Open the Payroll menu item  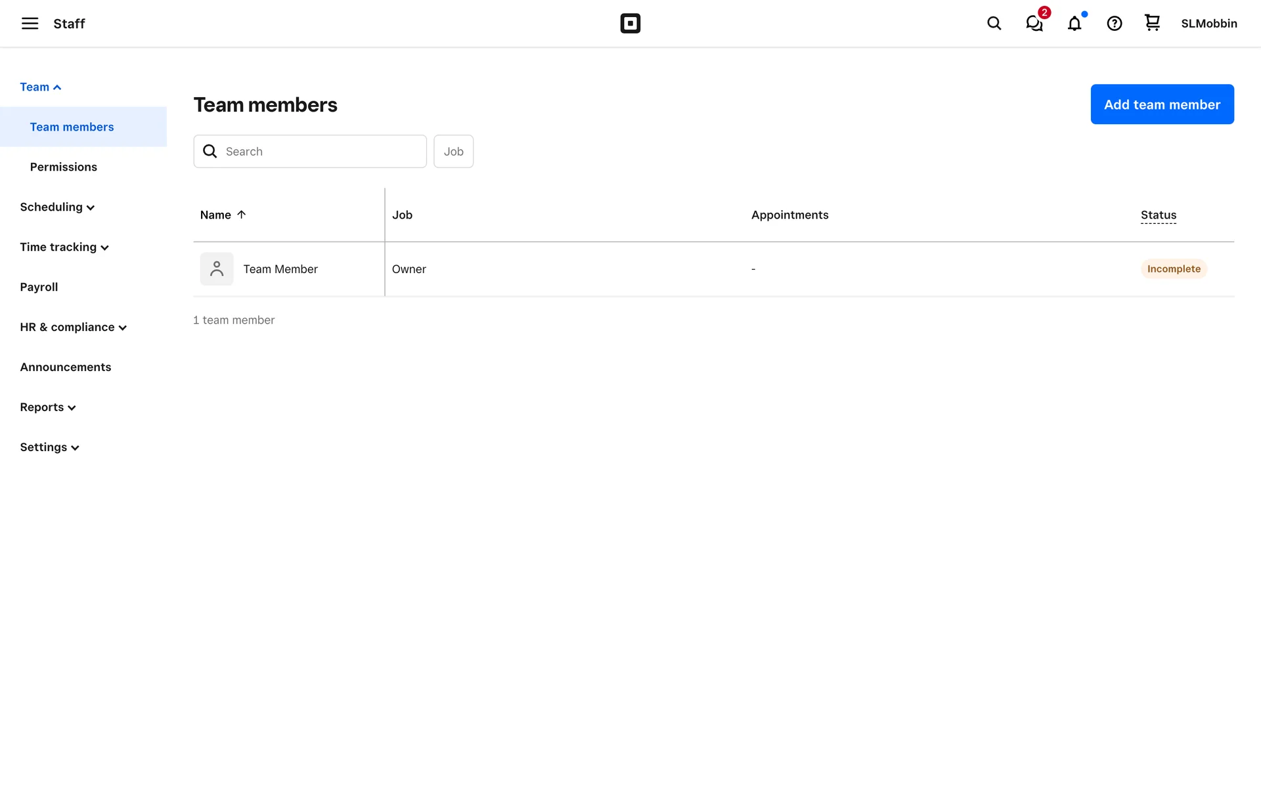tap(39, 287)
